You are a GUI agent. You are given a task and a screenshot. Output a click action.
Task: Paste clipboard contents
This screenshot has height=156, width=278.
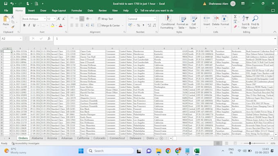point(6,21)
